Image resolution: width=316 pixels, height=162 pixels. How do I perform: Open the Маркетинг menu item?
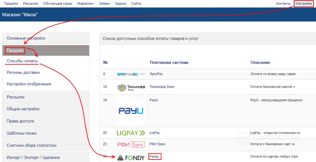(x=85, y=3)
